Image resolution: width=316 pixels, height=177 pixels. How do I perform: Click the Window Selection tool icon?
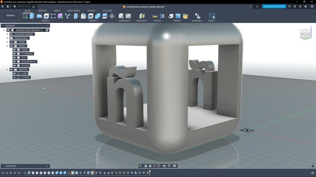212,16
